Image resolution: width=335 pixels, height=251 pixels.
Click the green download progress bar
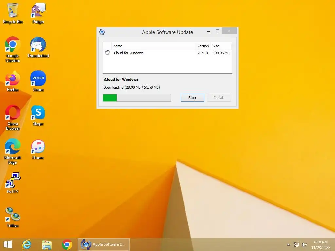137,98
